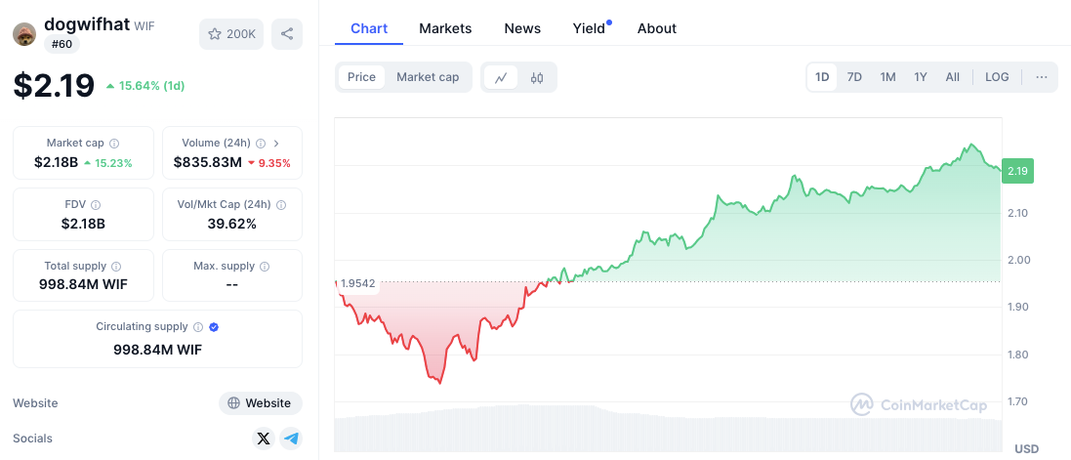Open the Website dropdown button
The height and width of the screenshot is (460, 1071).
coord(260,403)
